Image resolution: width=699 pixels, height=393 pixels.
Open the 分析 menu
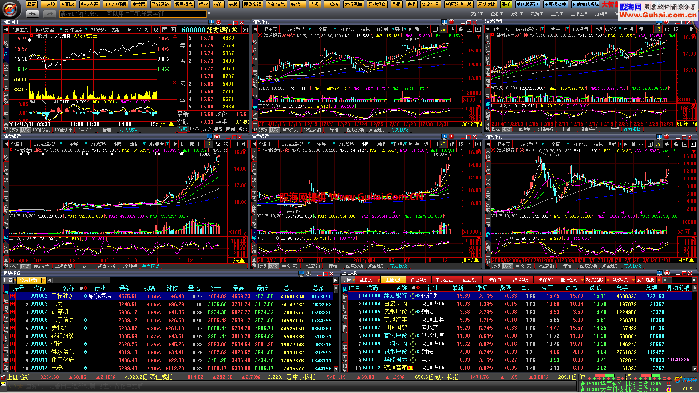click(x=517, y=14)
